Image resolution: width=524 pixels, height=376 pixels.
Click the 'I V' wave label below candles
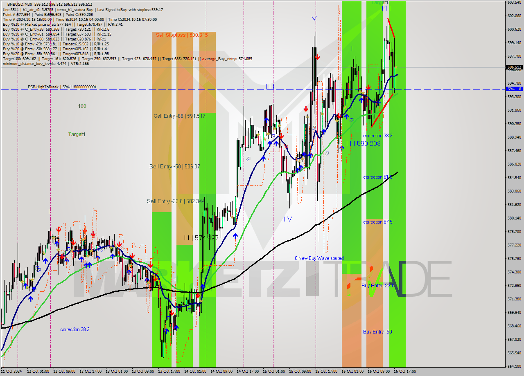(x=288, y=219)
